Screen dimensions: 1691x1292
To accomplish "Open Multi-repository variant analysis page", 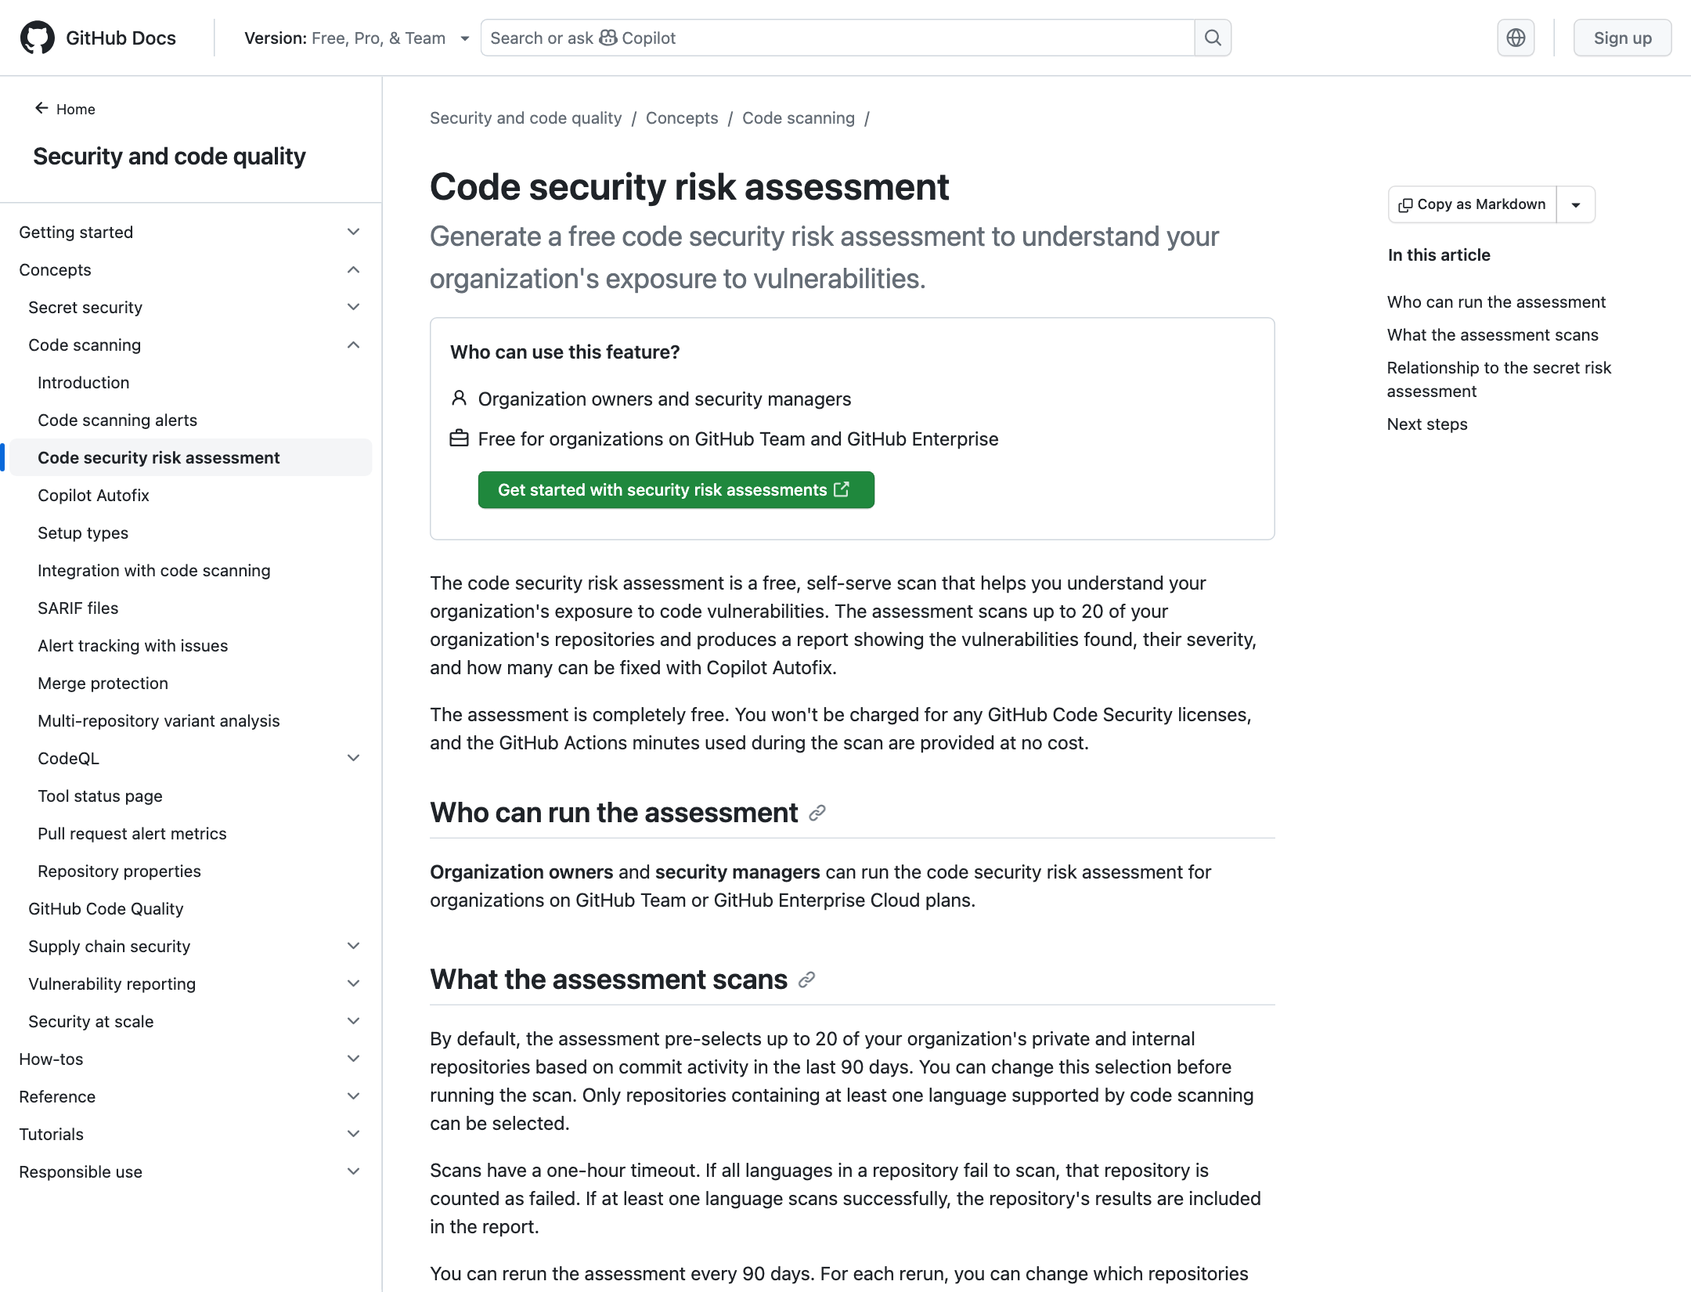I will click(x=159, y=720).
